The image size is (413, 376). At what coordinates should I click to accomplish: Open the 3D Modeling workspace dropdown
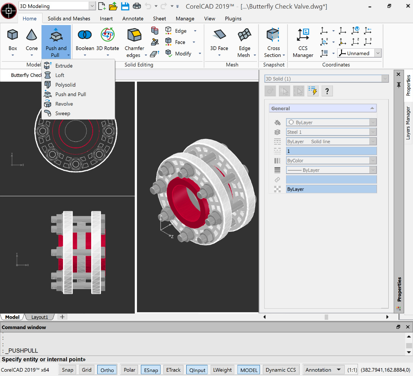click(92, 6)
